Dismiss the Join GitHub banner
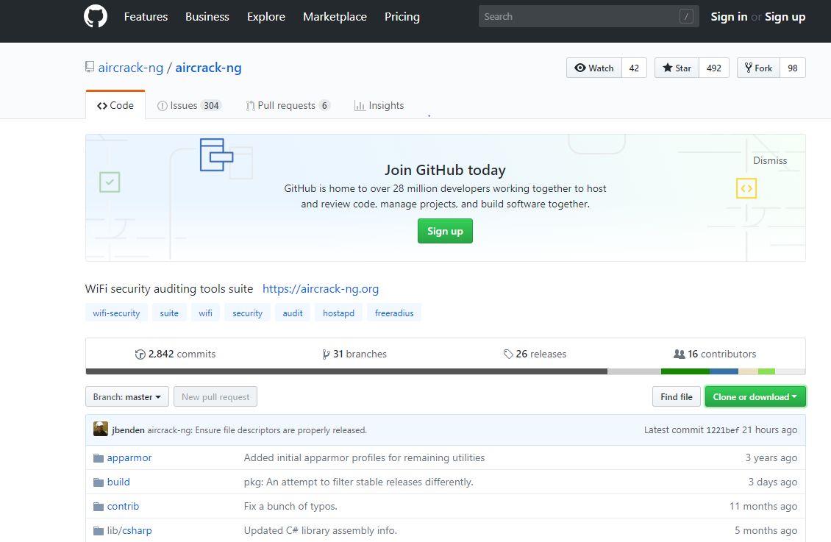The width and height of the screenshot is (831, 542). (x=770, y=160)
